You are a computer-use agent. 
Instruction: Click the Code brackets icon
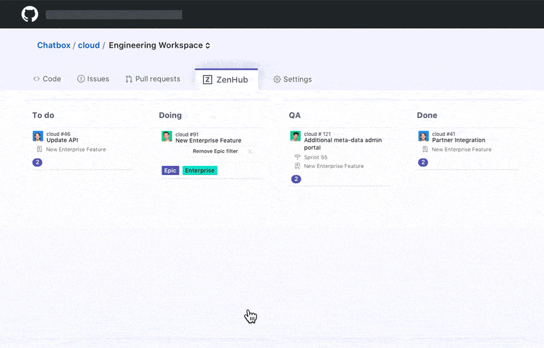pos(36,79)
